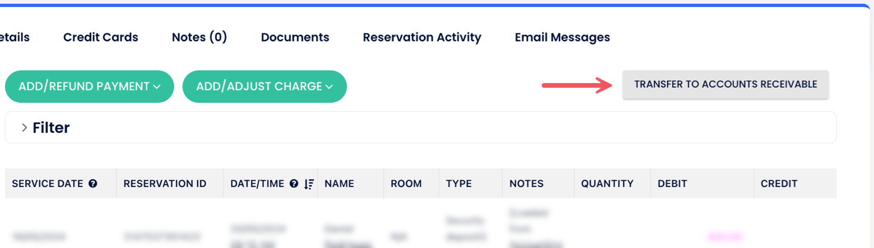
Task: Click Transfer to Accounts Receivable button
Action: click(726, 85)
